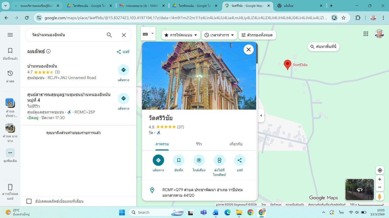Switch to the Overview tab (ภาพรวม)
Viewport: 389px width, 218px height.
point(162,144)
